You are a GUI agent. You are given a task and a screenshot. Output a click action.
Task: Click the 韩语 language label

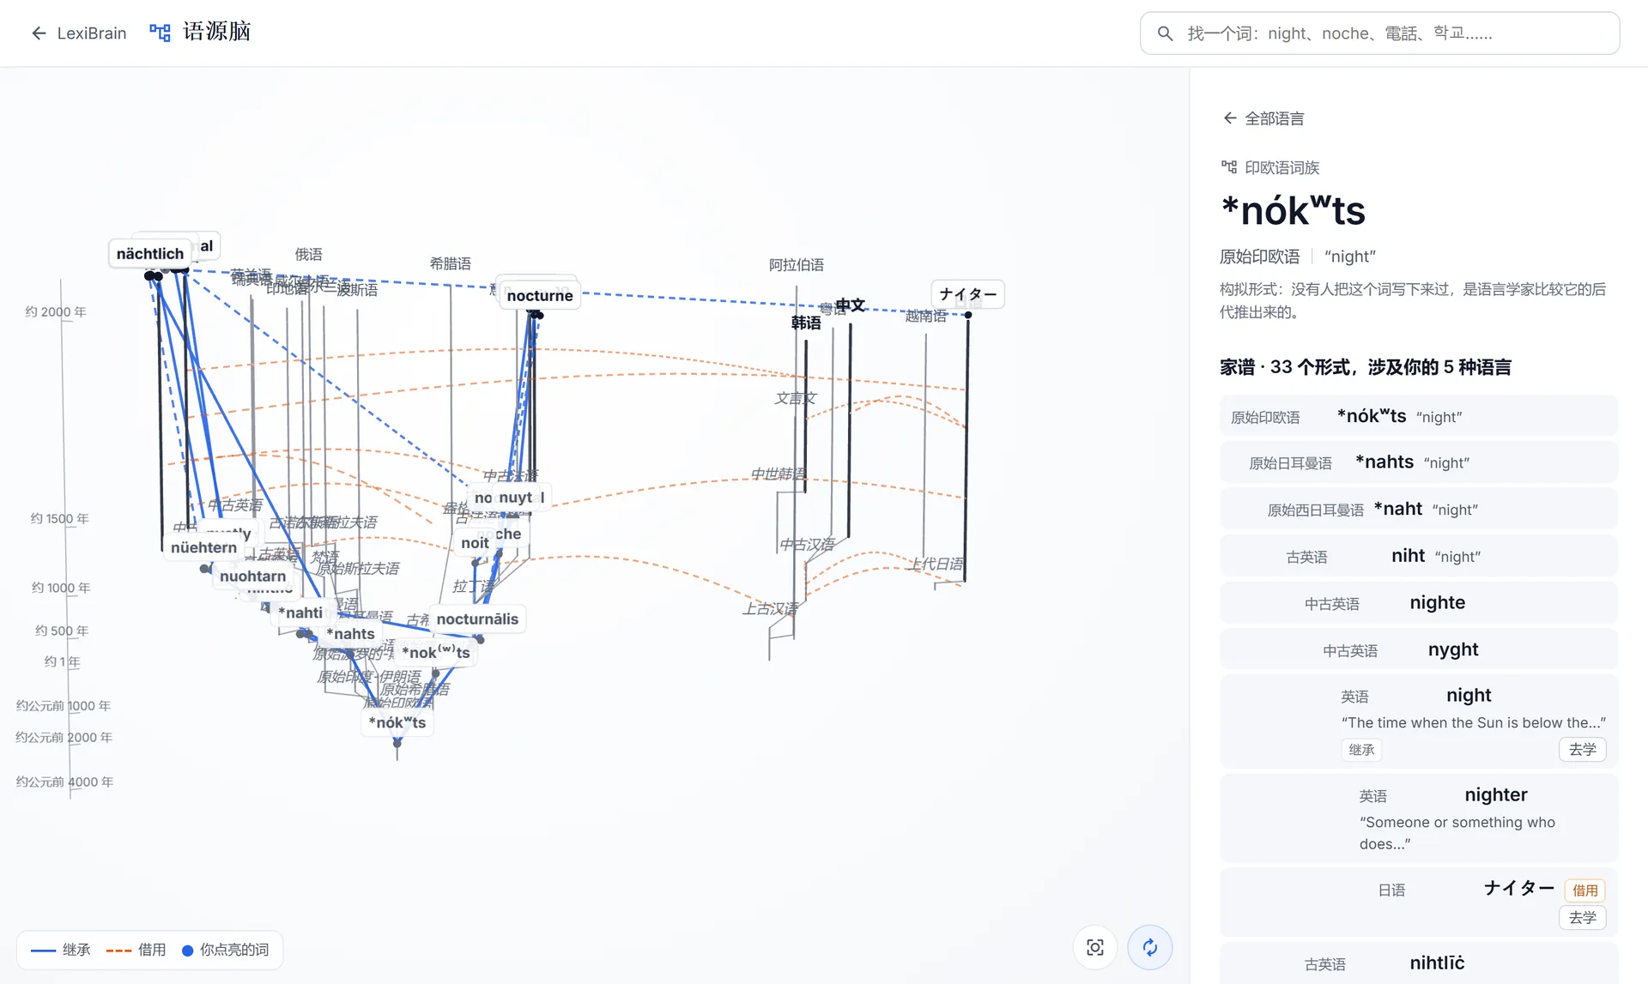point(806,323)
